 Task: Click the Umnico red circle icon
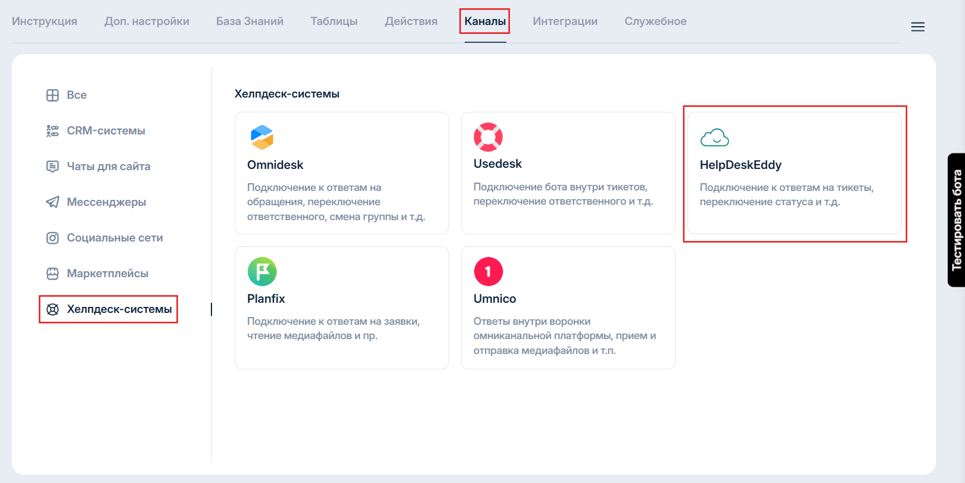tap(488, 272)
